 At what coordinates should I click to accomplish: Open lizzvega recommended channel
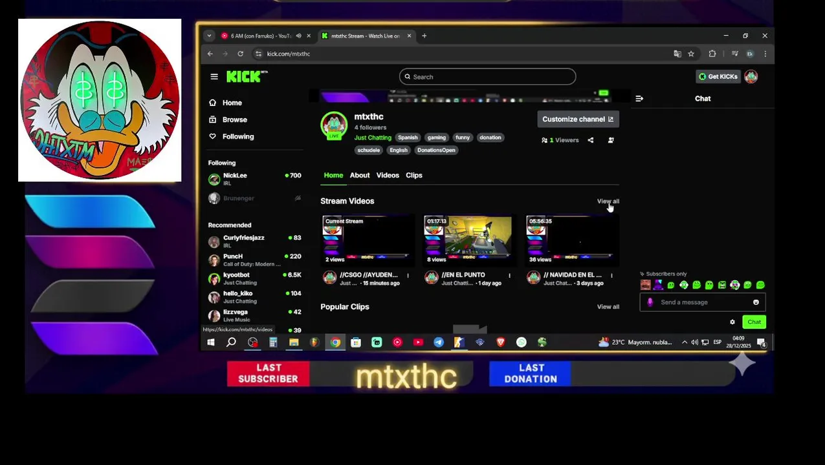point(255,316)
